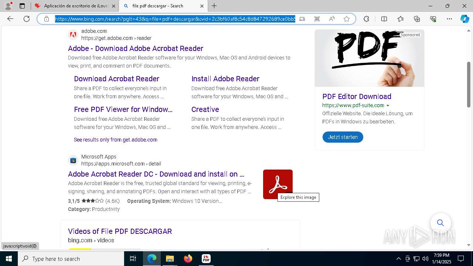473x266 pixels.
Task: Open Microsoft Edge from taskbar
Action: [152, 259]
